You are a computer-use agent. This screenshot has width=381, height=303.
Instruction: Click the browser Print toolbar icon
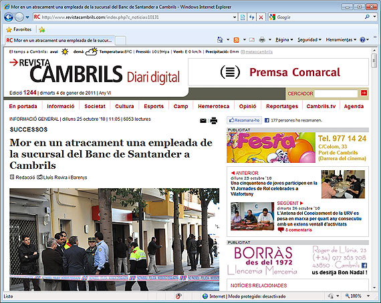(x=262, y=39)
